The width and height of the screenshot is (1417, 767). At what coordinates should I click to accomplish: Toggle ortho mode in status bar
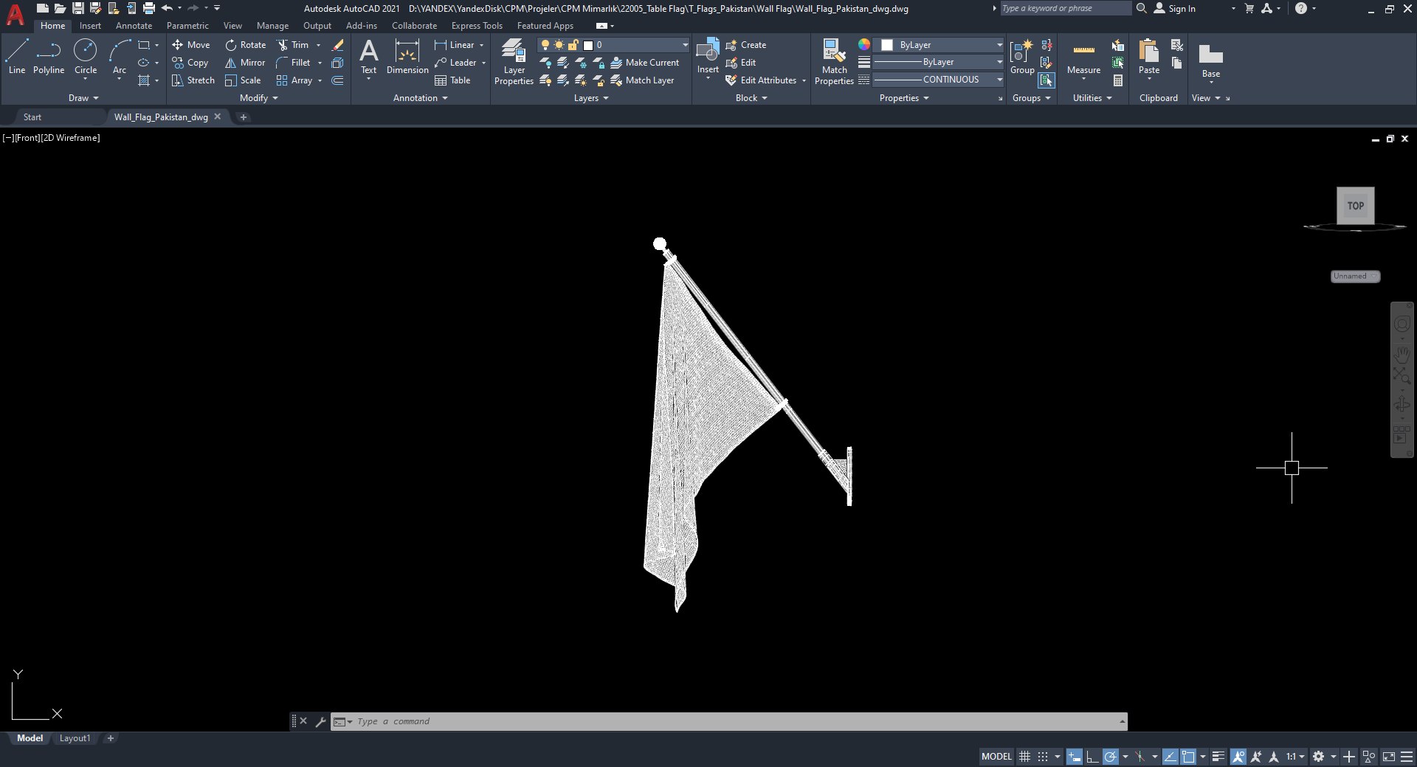[x=1092, y=757]
